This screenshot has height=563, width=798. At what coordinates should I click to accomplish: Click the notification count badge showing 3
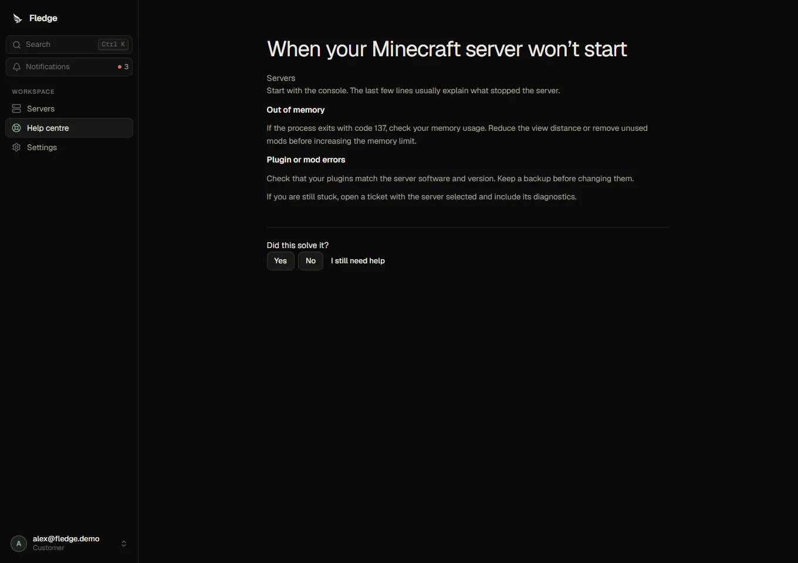(x=123, y=67)
